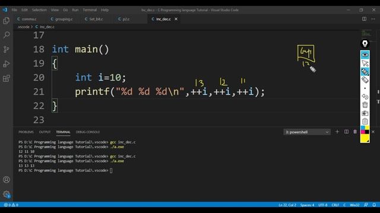380x213 pixels.
Task: Take a screenshot with the camera icon
Action: (365, 113)
